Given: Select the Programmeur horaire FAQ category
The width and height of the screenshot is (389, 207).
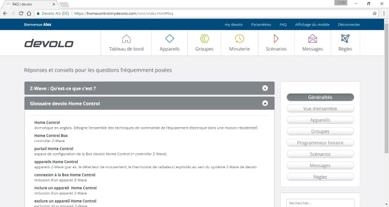Looking at the screenshot, I should click(320, 143).
